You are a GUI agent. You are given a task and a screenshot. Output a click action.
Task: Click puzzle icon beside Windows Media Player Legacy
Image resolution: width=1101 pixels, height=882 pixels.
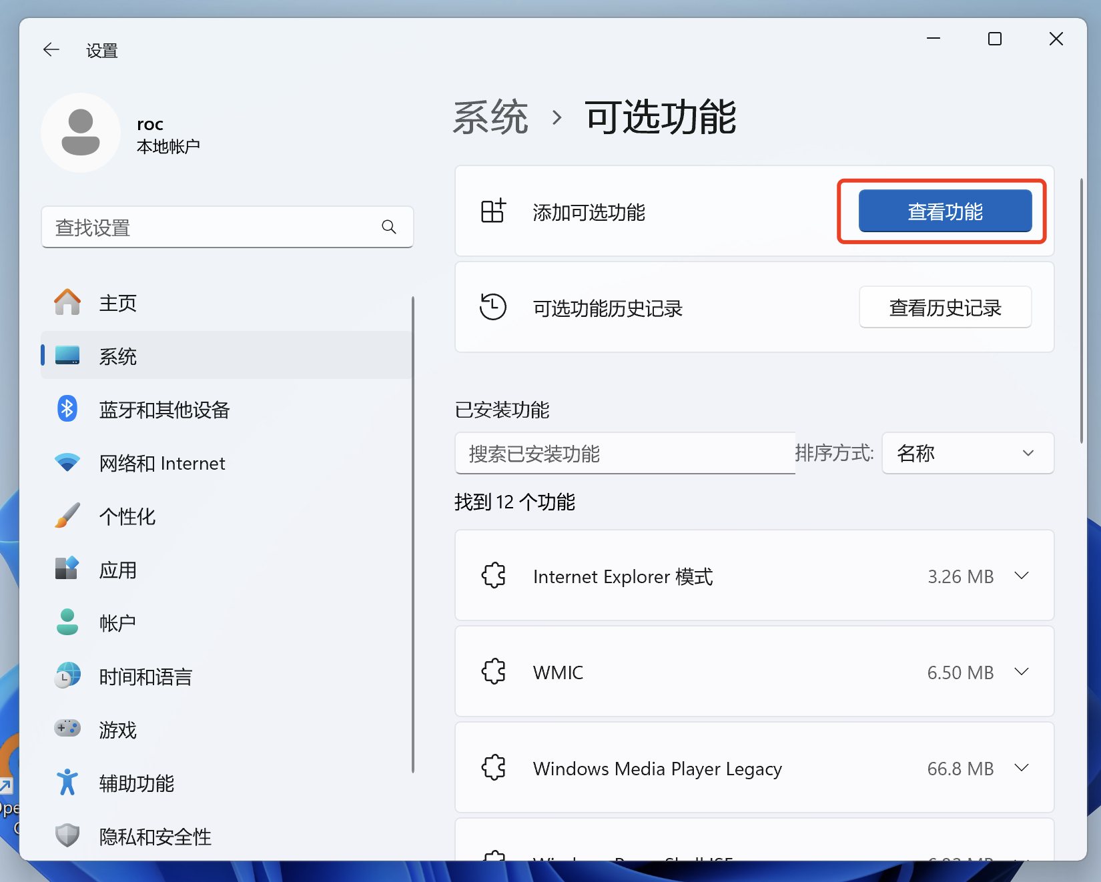pos(493,767)
